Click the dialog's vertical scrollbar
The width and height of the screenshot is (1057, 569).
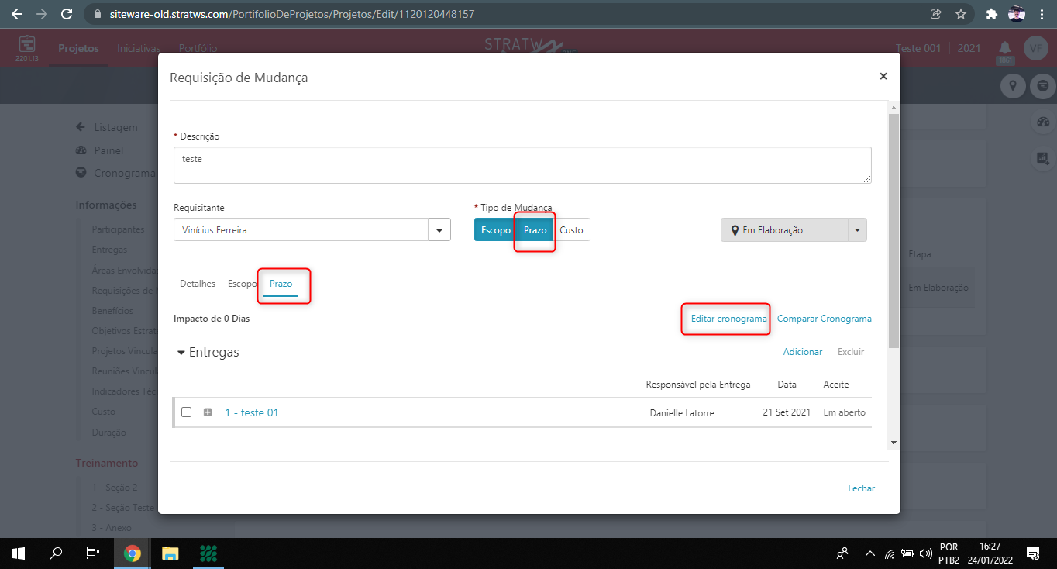tap(893, 275)
